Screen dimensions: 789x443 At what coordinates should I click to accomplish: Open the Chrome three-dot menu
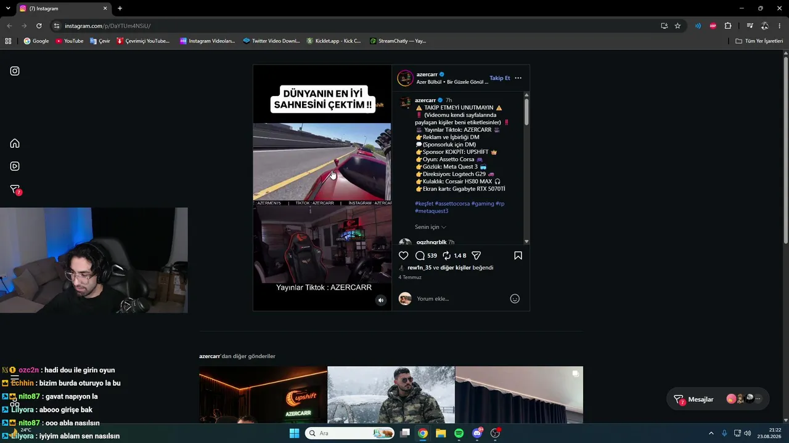780,26
